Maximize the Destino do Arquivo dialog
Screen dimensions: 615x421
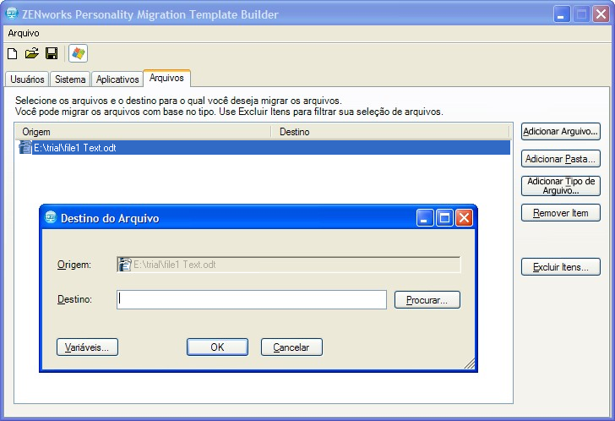pos(444,218)
